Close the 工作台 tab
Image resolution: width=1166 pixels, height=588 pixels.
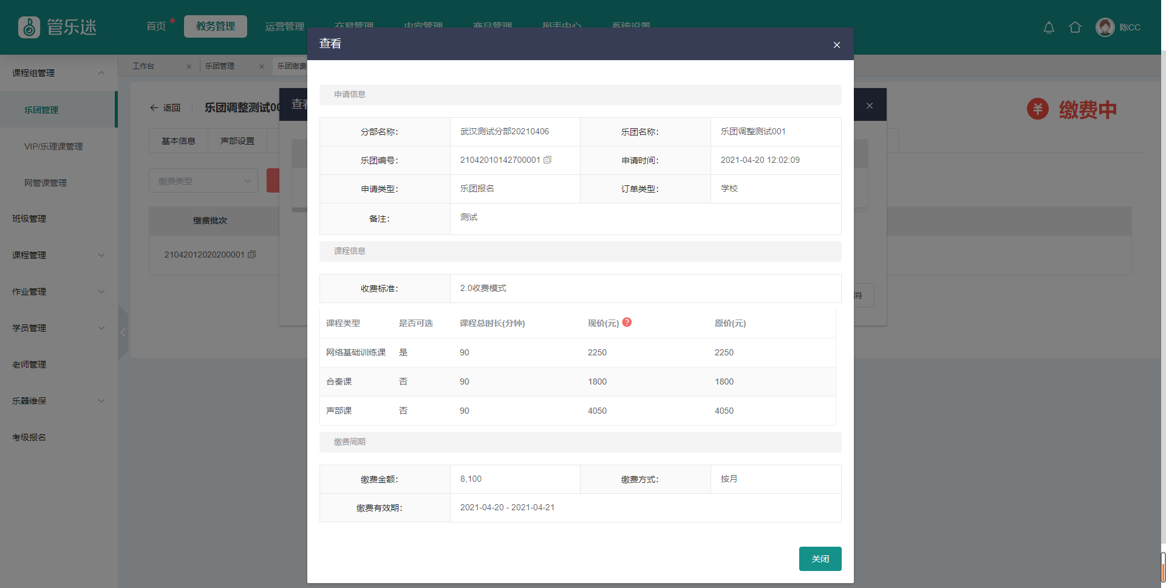(x=189, y=66)
